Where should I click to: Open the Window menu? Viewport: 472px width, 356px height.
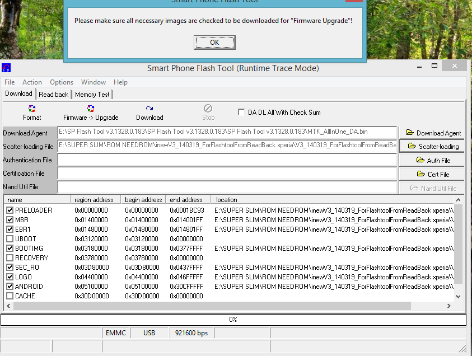[x=94, y=82]
